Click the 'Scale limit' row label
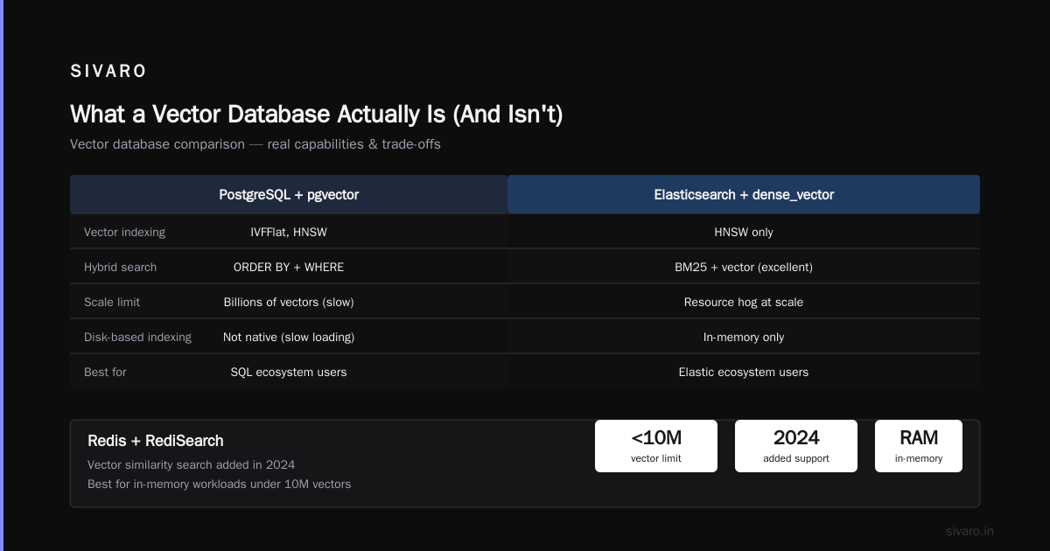 click(x=112, y=302)
